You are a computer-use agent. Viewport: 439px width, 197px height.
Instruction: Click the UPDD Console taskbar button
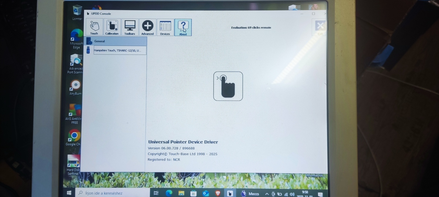(230, 193)
